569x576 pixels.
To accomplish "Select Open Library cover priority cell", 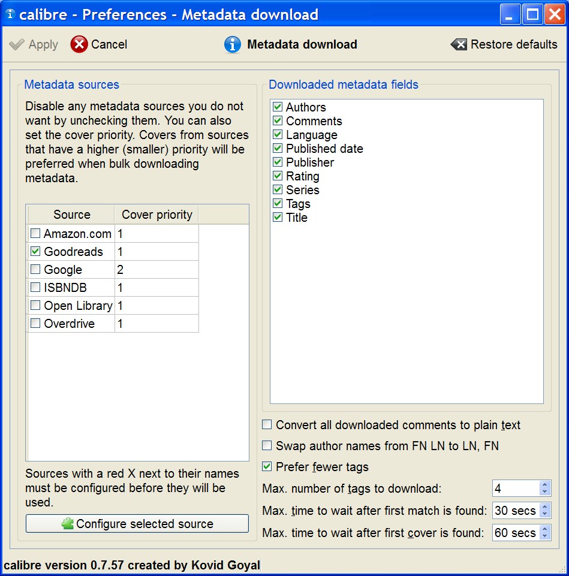I will pos(157,305).
